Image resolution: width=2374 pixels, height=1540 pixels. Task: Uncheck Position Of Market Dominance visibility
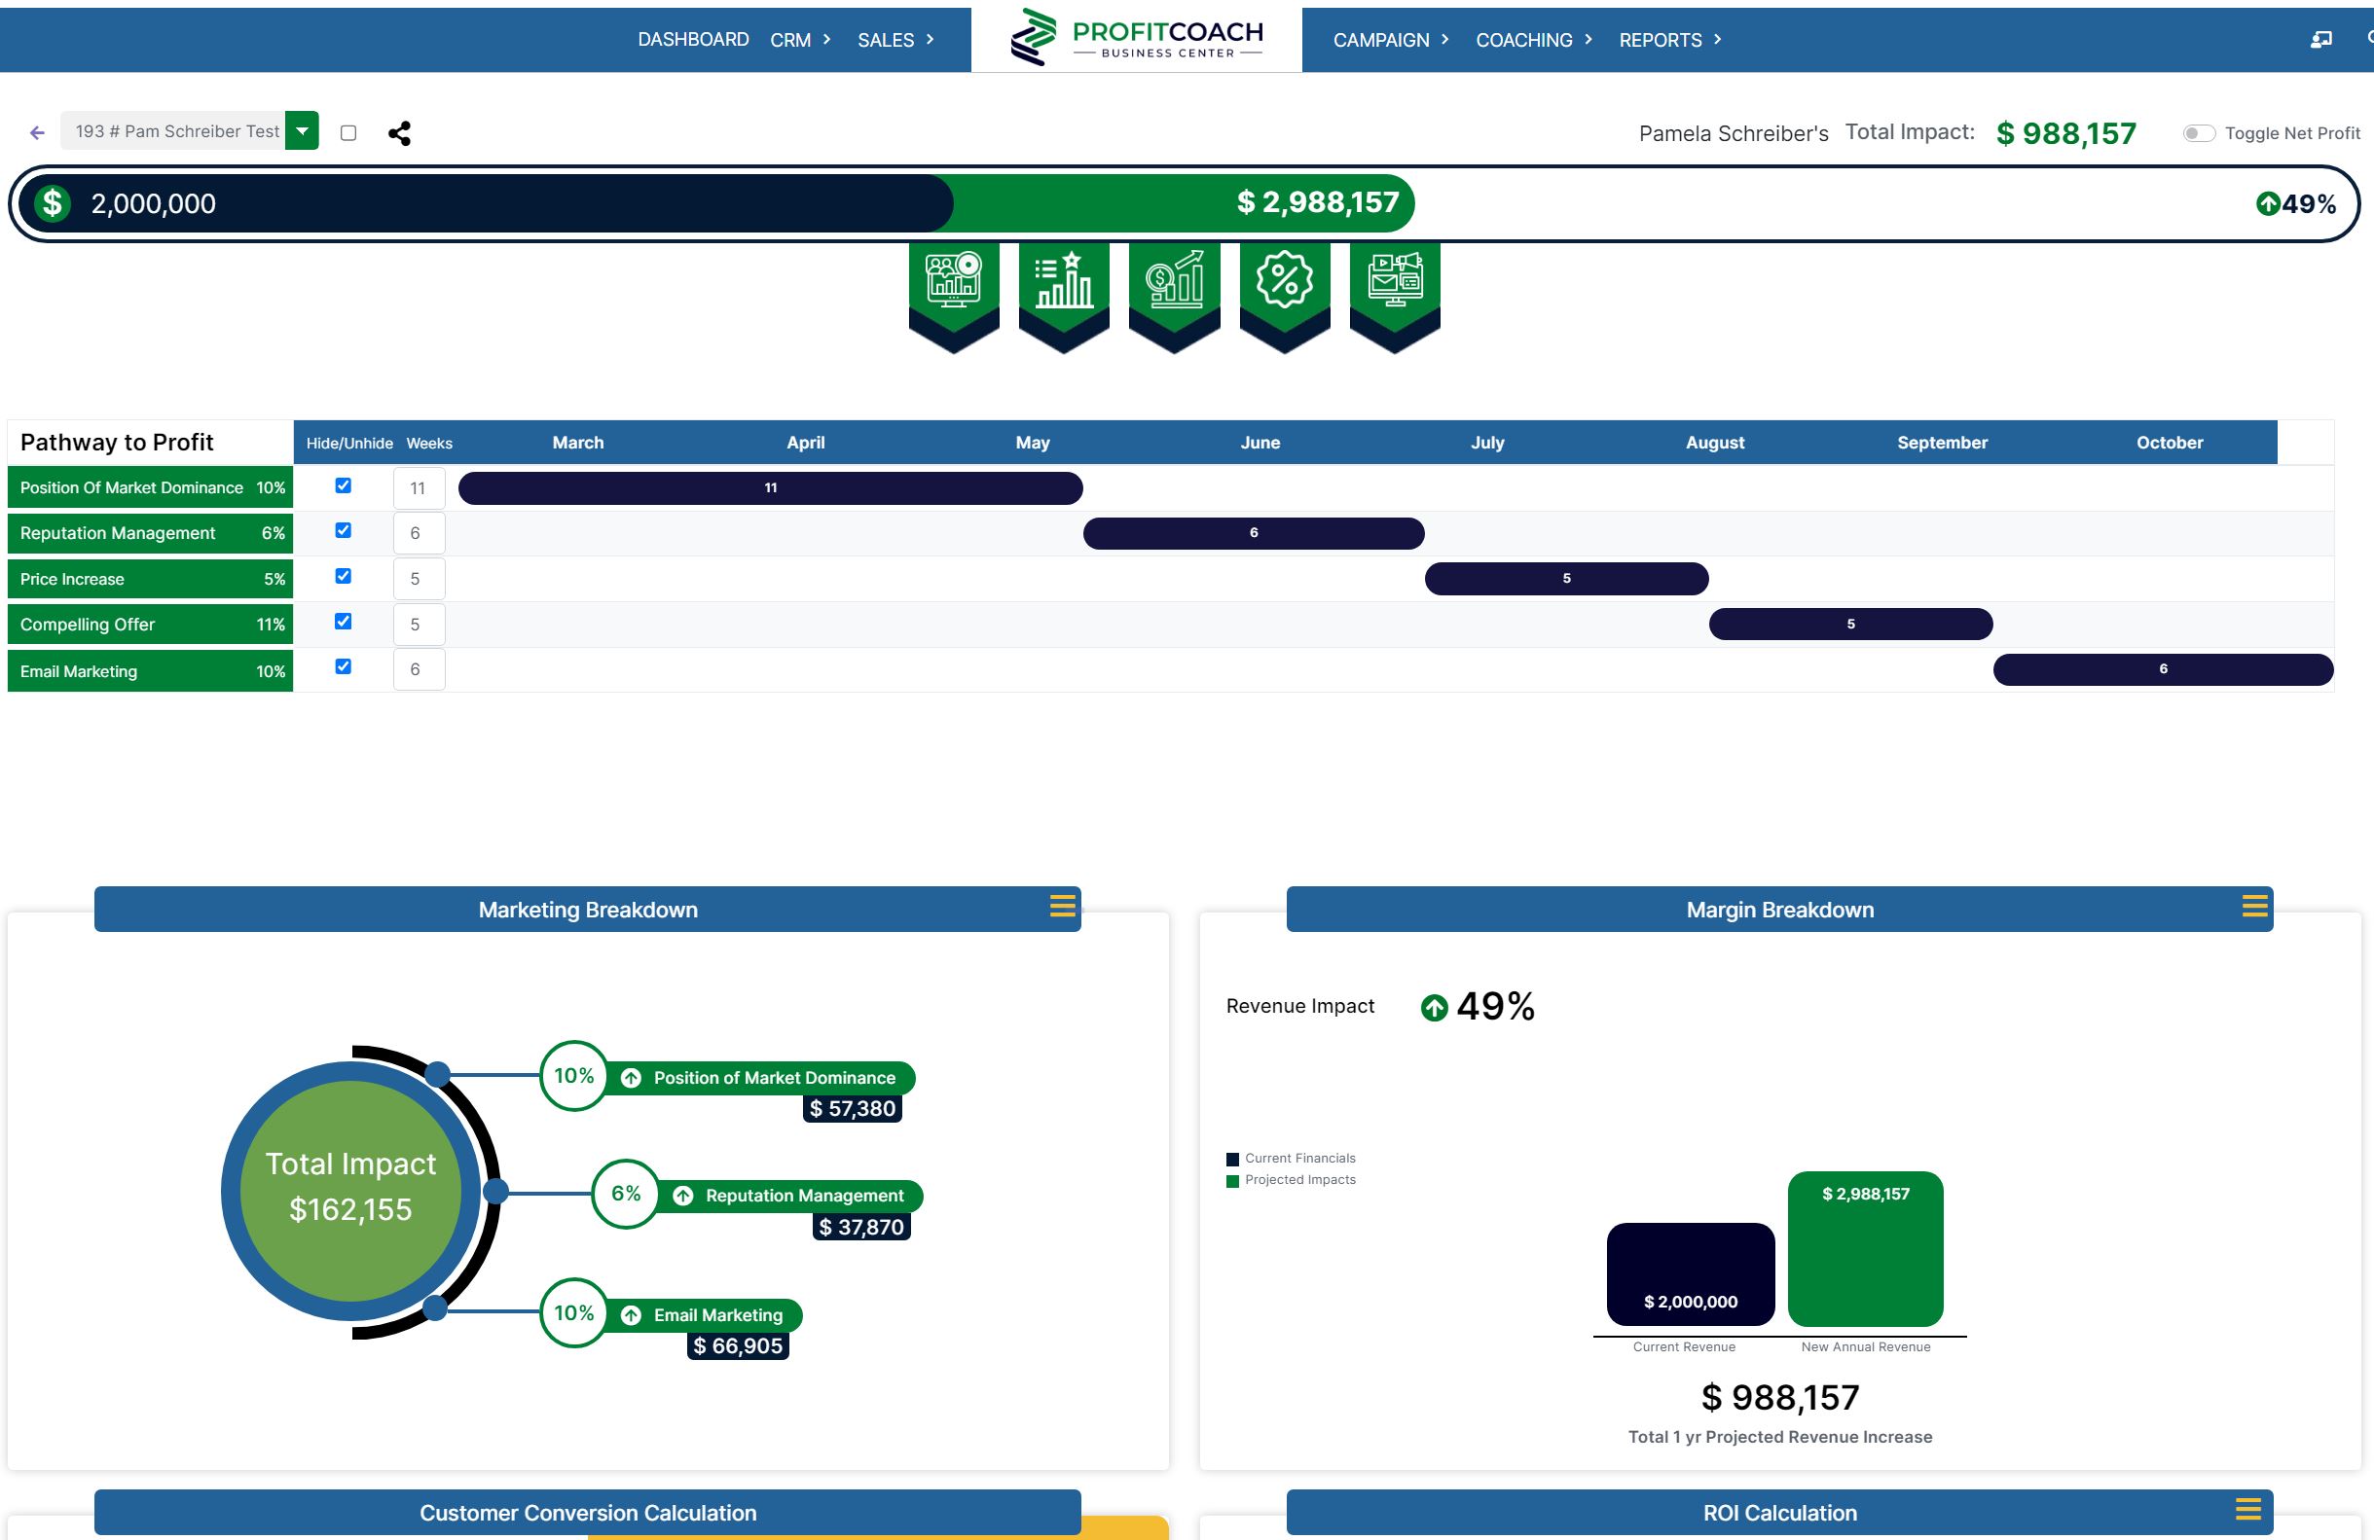click(x=344, y=485)
